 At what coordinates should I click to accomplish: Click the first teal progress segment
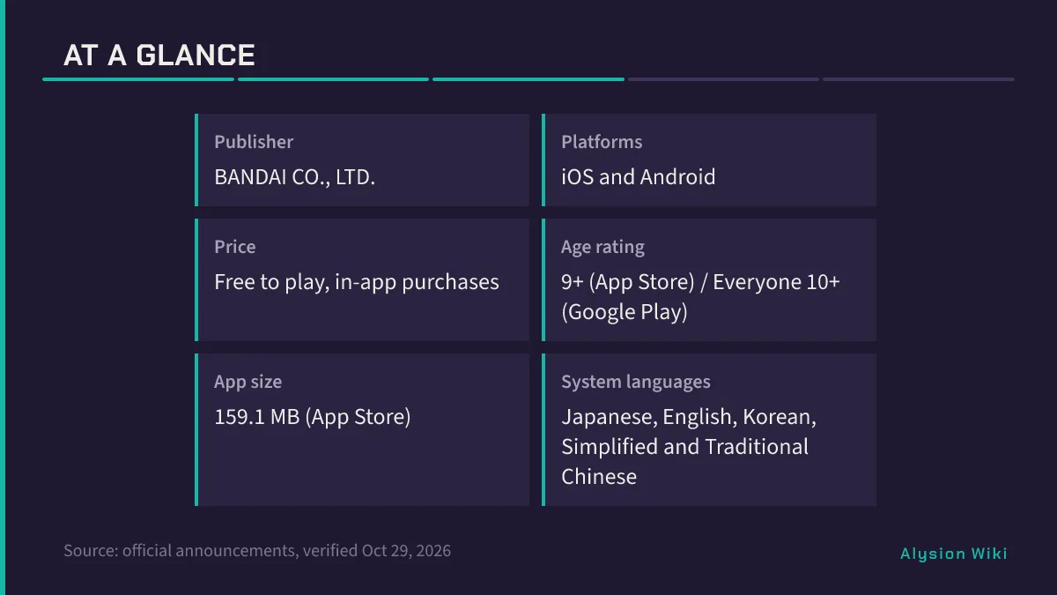click(x=138, y=79)
